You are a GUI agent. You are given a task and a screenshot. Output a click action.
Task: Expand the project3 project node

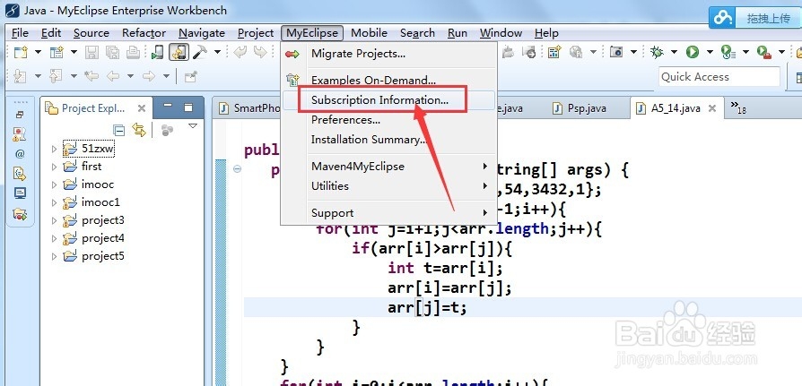point(54,220)
